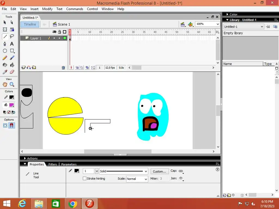
Task: Select the Hand tool
Action: (5, 84)
